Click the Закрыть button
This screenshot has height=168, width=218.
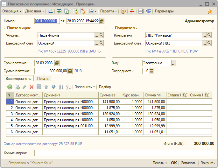[207, 163]
